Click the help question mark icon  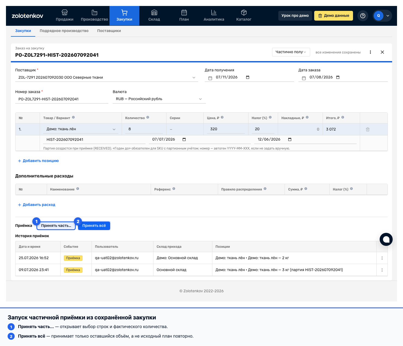pyautogui.click(x=363, y=16)
